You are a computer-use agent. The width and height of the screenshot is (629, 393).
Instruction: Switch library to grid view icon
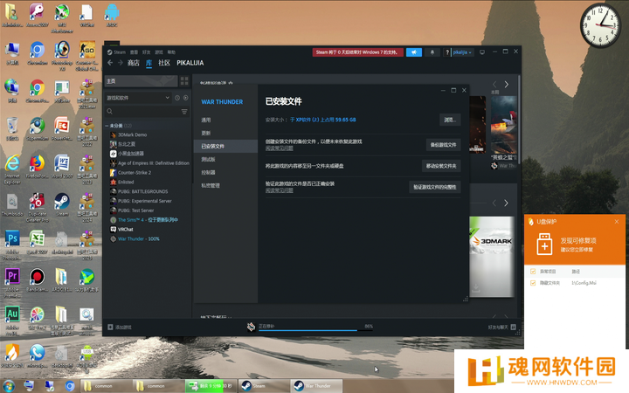point(184,81)
